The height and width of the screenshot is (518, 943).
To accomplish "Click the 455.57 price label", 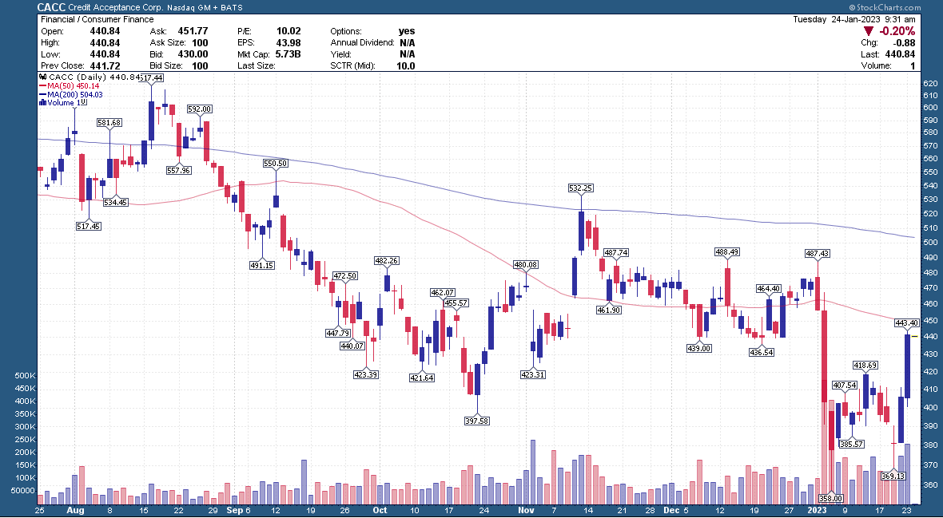I will click(456, 302).
